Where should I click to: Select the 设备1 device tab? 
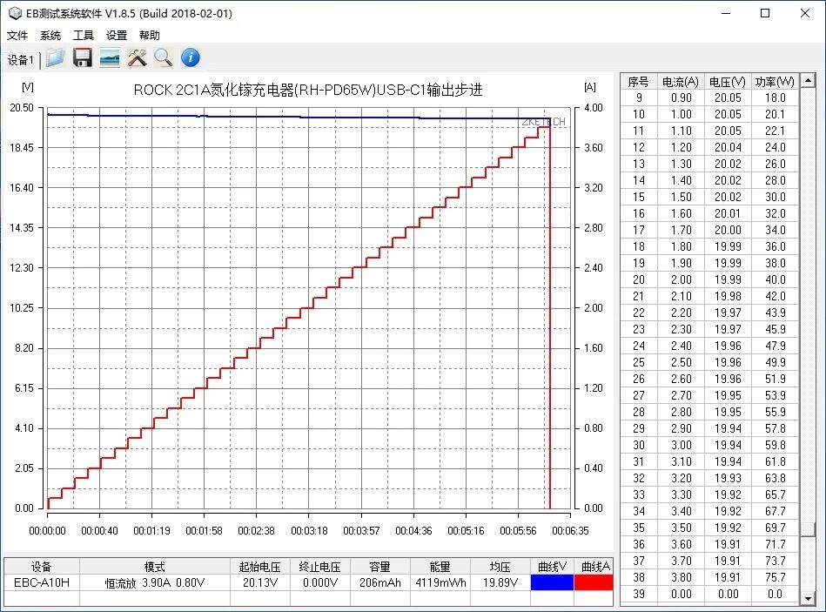pyautogui.click(x=21, y=60)
